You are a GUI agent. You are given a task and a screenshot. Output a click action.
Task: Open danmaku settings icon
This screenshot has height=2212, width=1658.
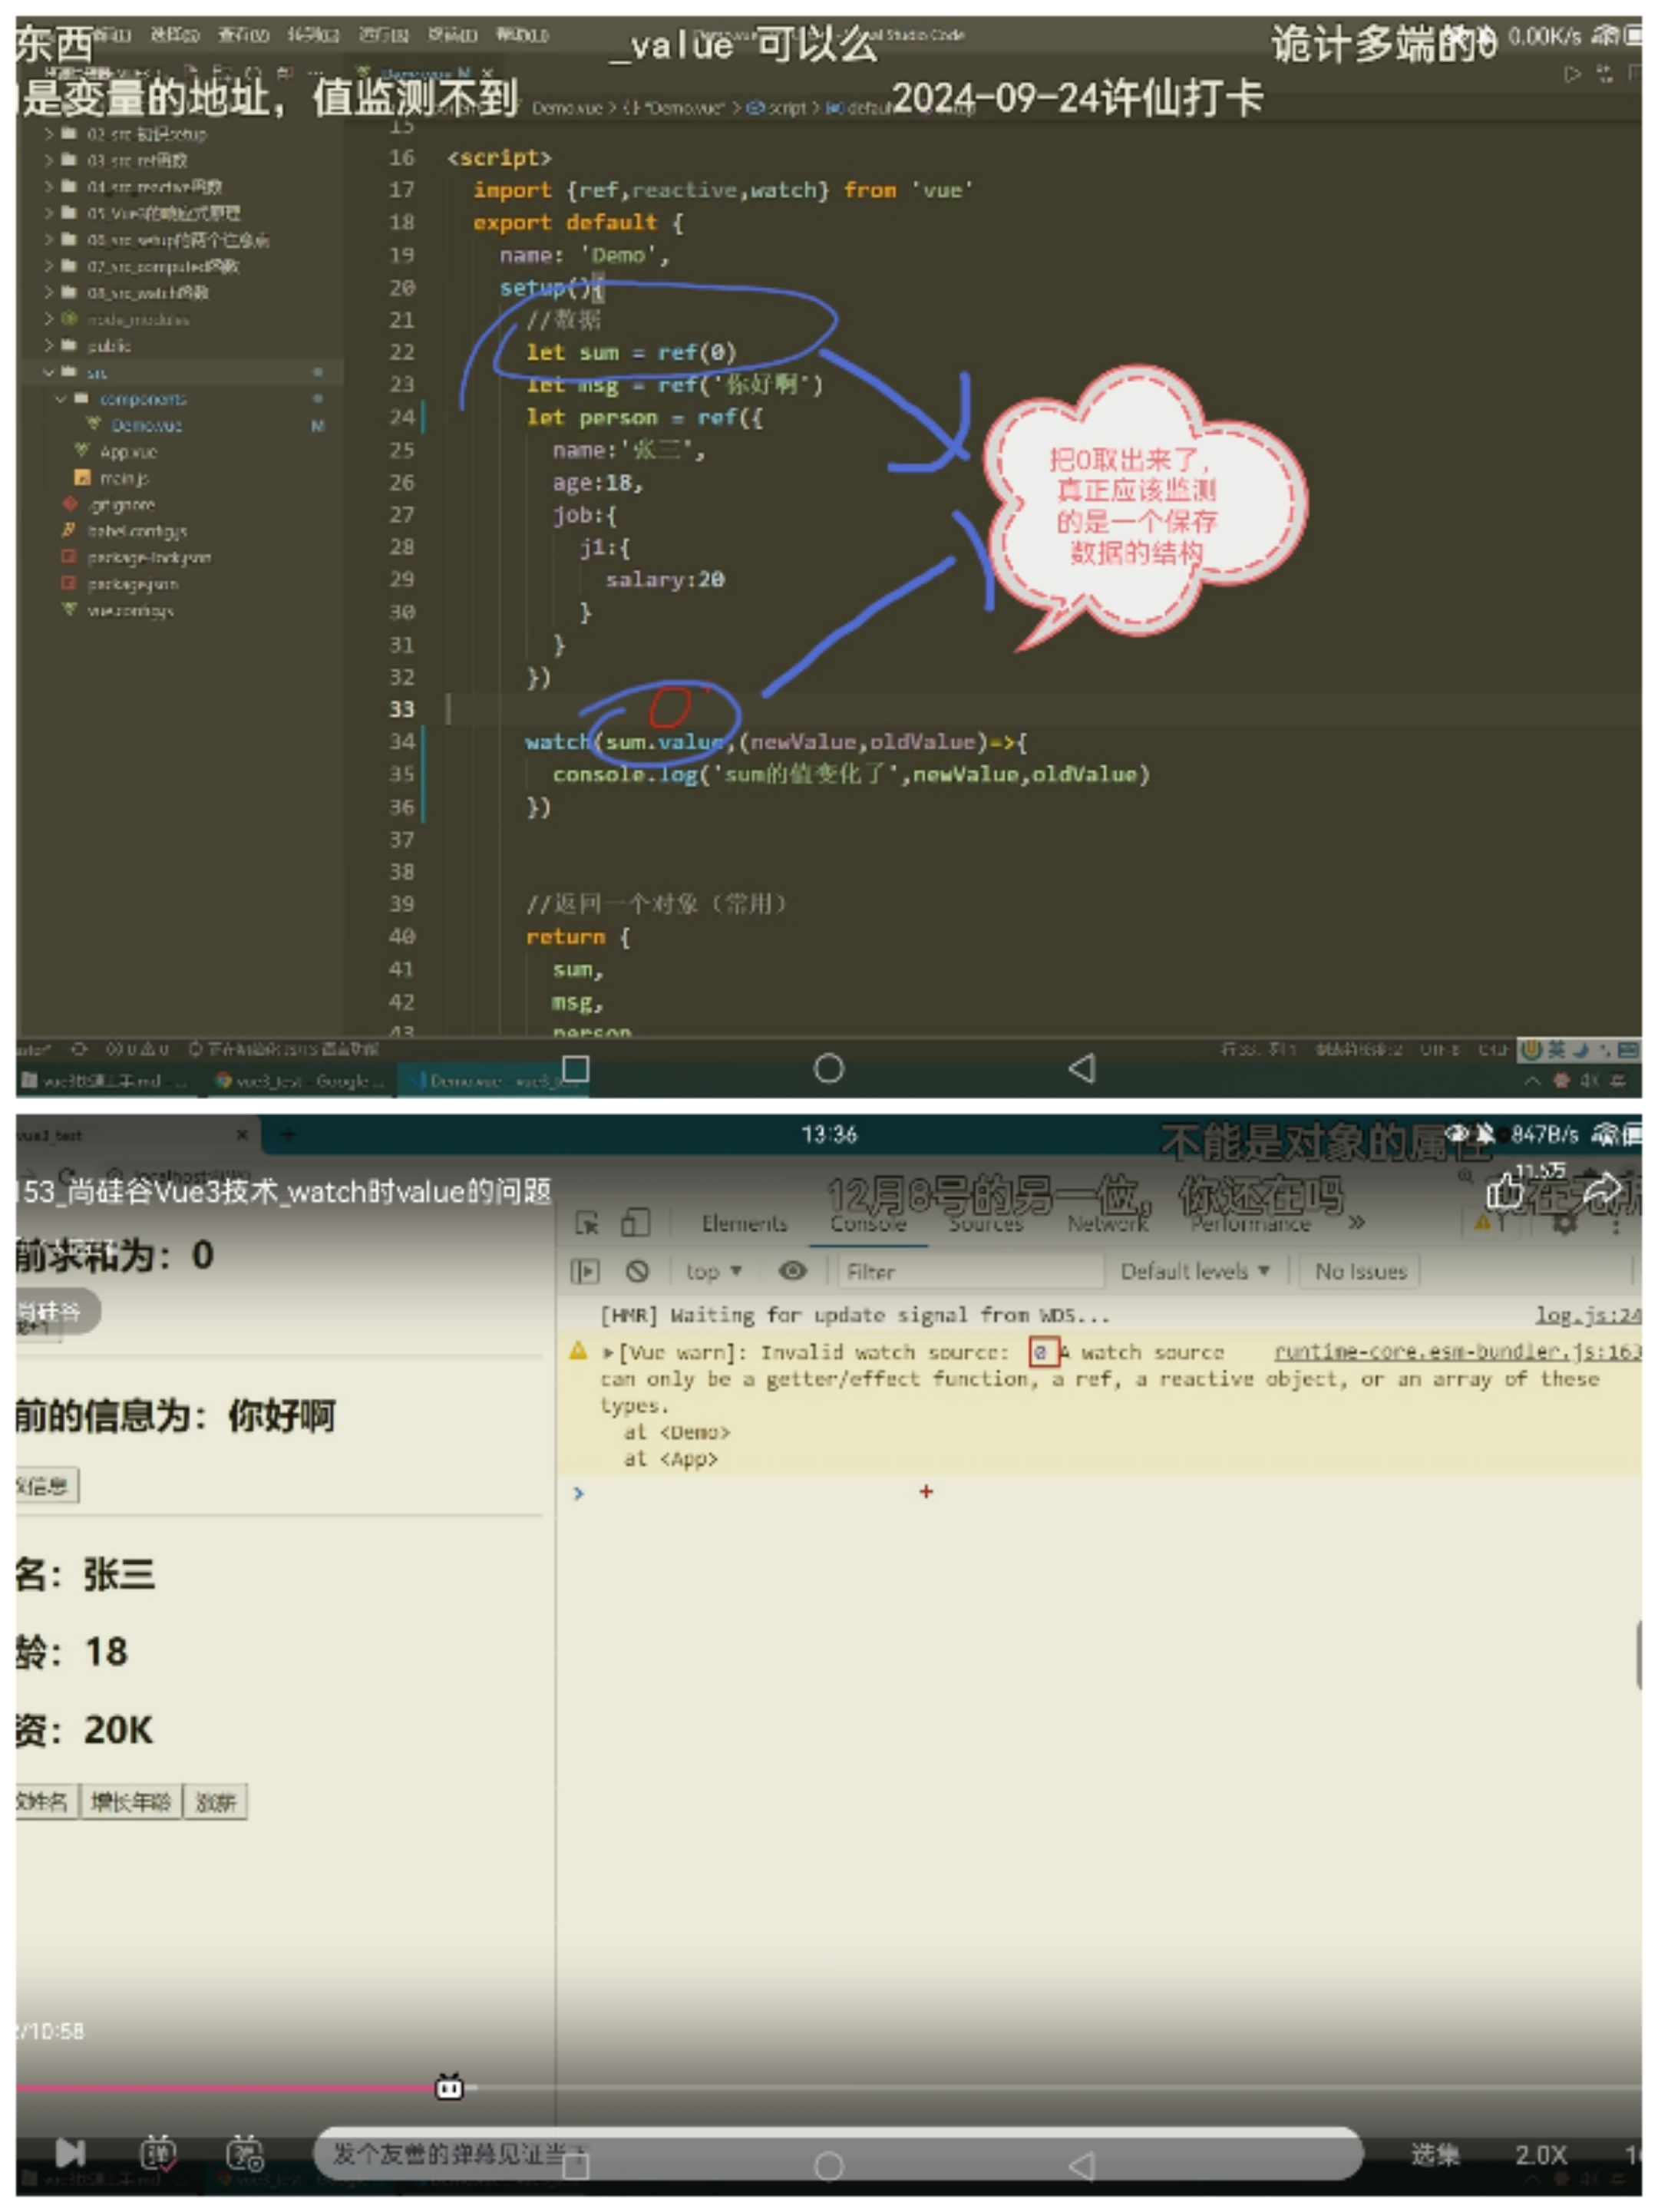click(245, 2152)
